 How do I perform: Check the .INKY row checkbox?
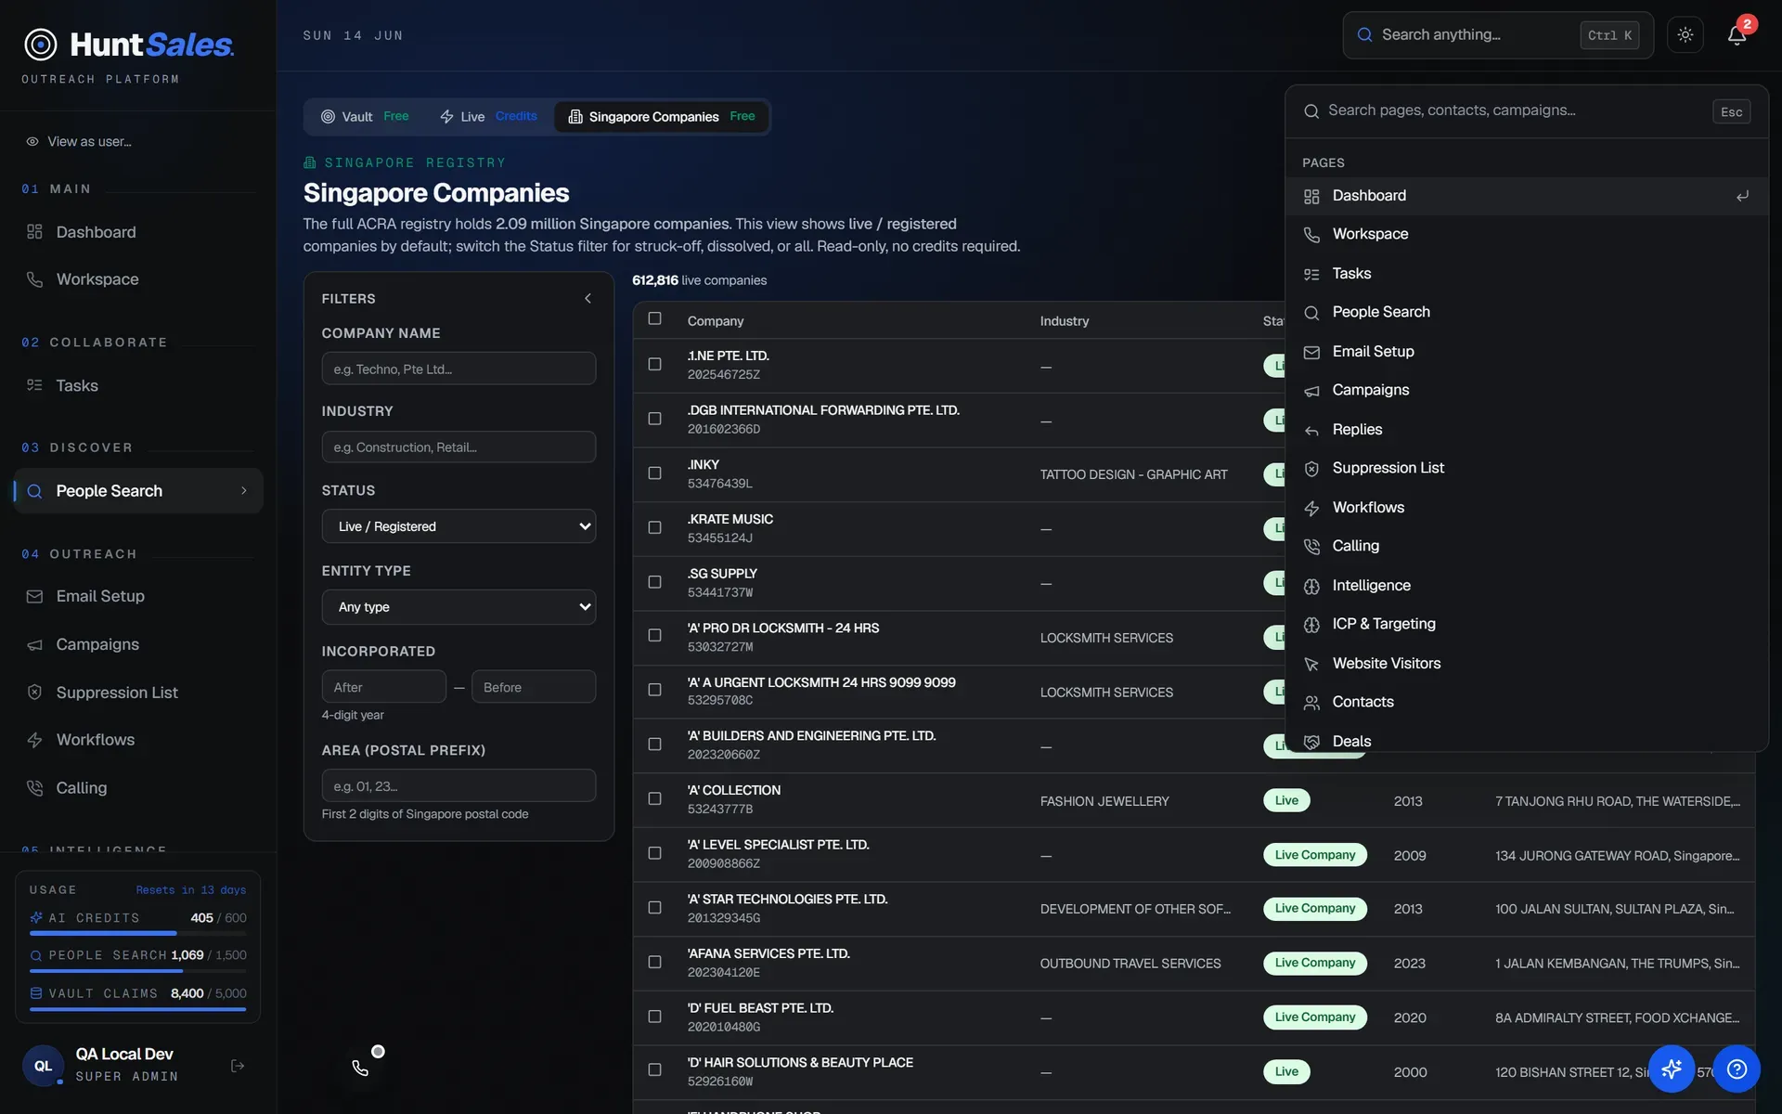[654, 473]
